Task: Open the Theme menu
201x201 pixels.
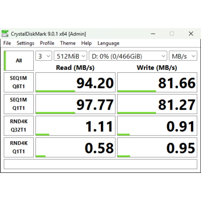Action: point(68,43)
